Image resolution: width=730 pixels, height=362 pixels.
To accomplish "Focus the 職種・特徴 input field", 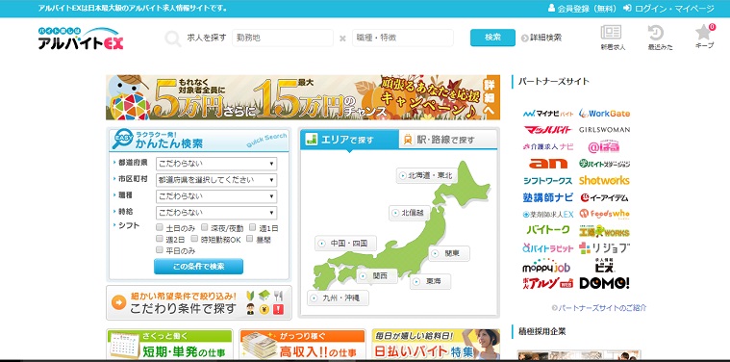I will tap(403, 38).
